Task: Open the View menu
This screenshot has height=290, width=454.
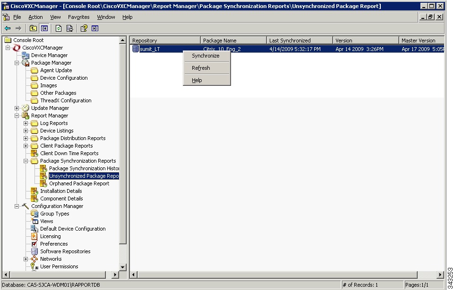Action: coord(55,17)
